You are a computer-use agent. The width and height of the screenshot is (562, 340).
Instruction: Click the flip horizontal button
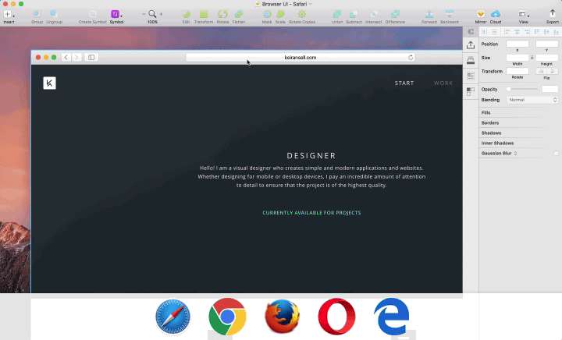(x=541, y=71)
